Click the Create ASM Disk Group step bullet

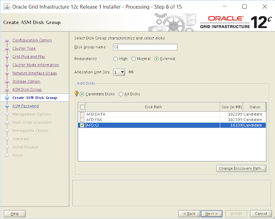point(7,98)
